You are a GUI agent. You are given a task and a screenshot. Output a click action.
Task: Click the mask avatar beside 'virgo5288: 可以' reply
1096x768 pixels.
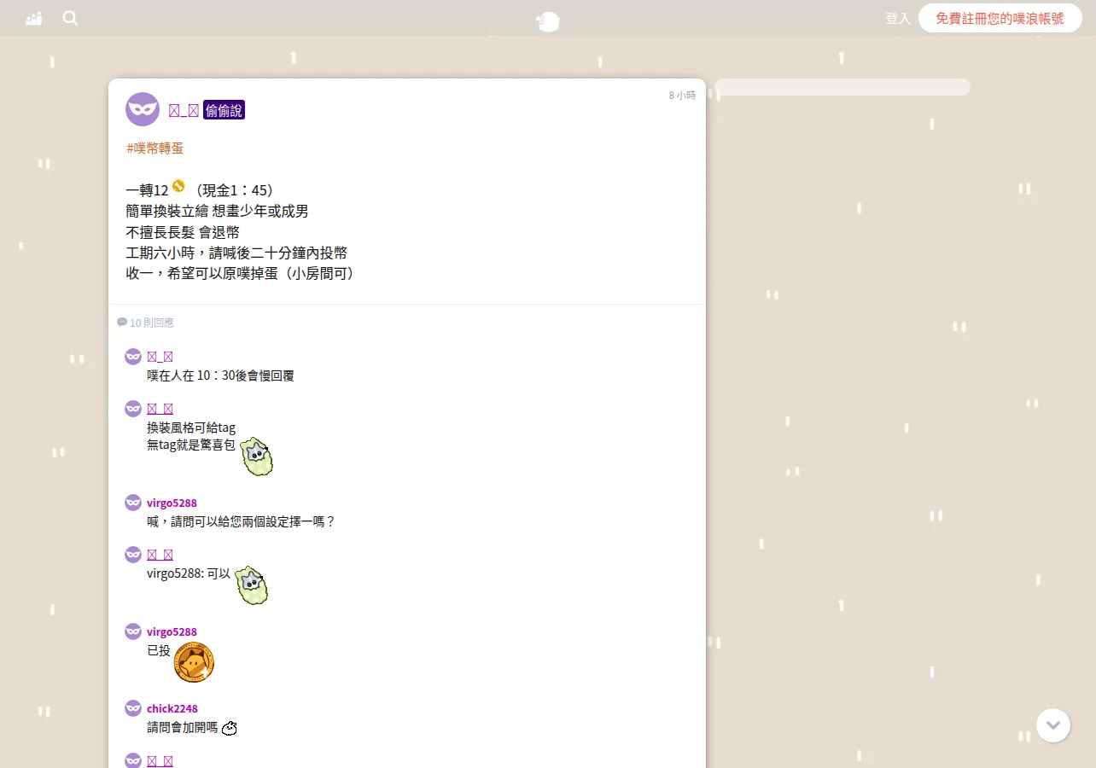tap(133, 555)
